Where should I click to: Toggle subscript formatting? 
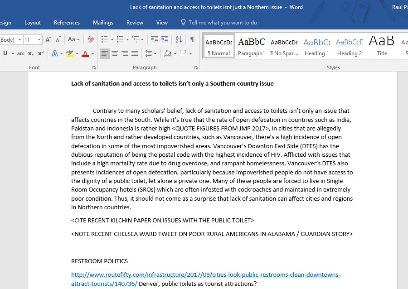31,53
